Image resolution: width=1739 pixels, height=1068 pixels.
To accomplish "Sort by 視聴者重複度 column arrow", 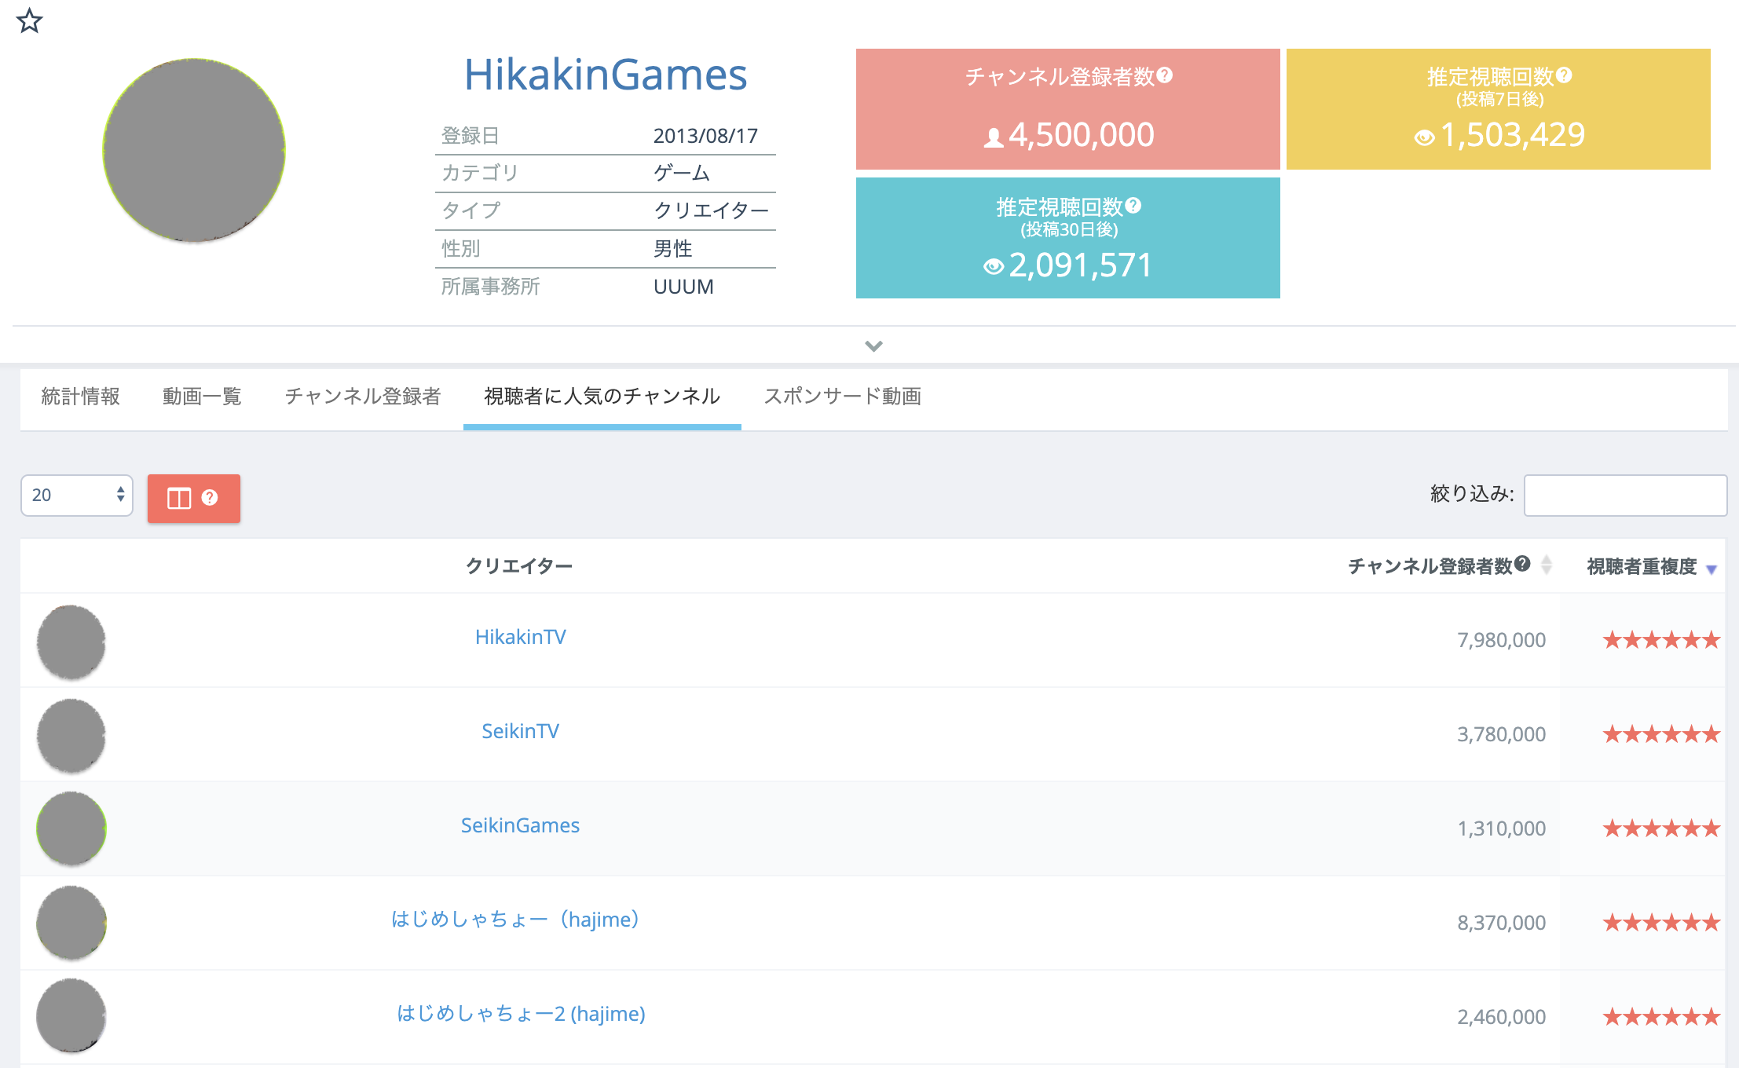I will tap(1712, 569).
